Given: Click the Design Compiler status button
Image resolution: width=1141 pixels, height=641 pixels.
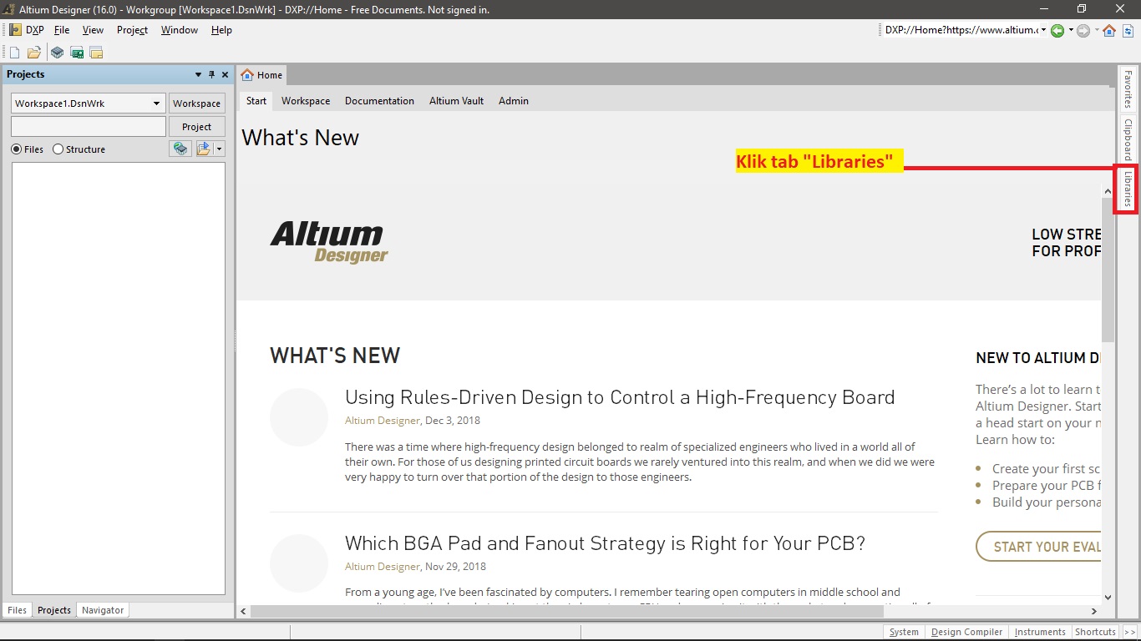Looking at the screenshot, I should [966, 632].
